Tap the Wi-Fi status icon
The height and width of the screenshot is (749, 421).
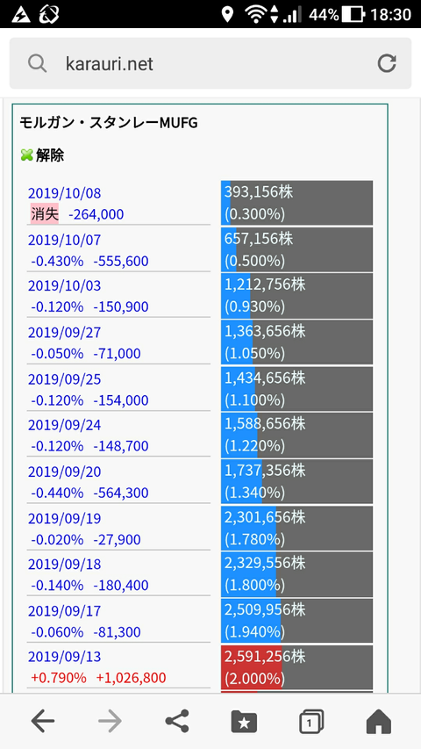coord(256,14)
